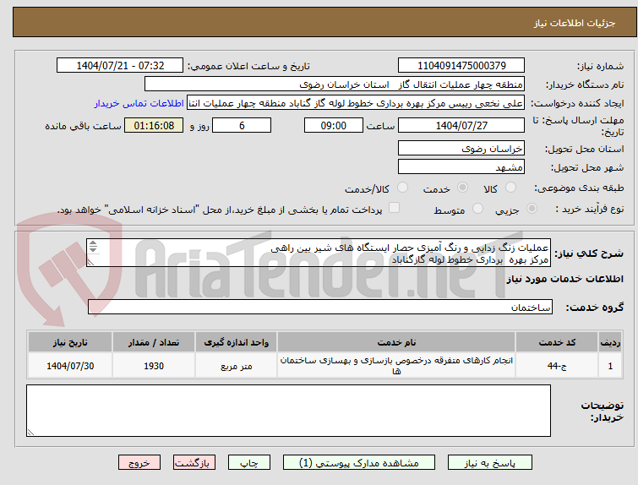Click the کد خدمت column header
The image size is (638, 485).
click(557, 342)
